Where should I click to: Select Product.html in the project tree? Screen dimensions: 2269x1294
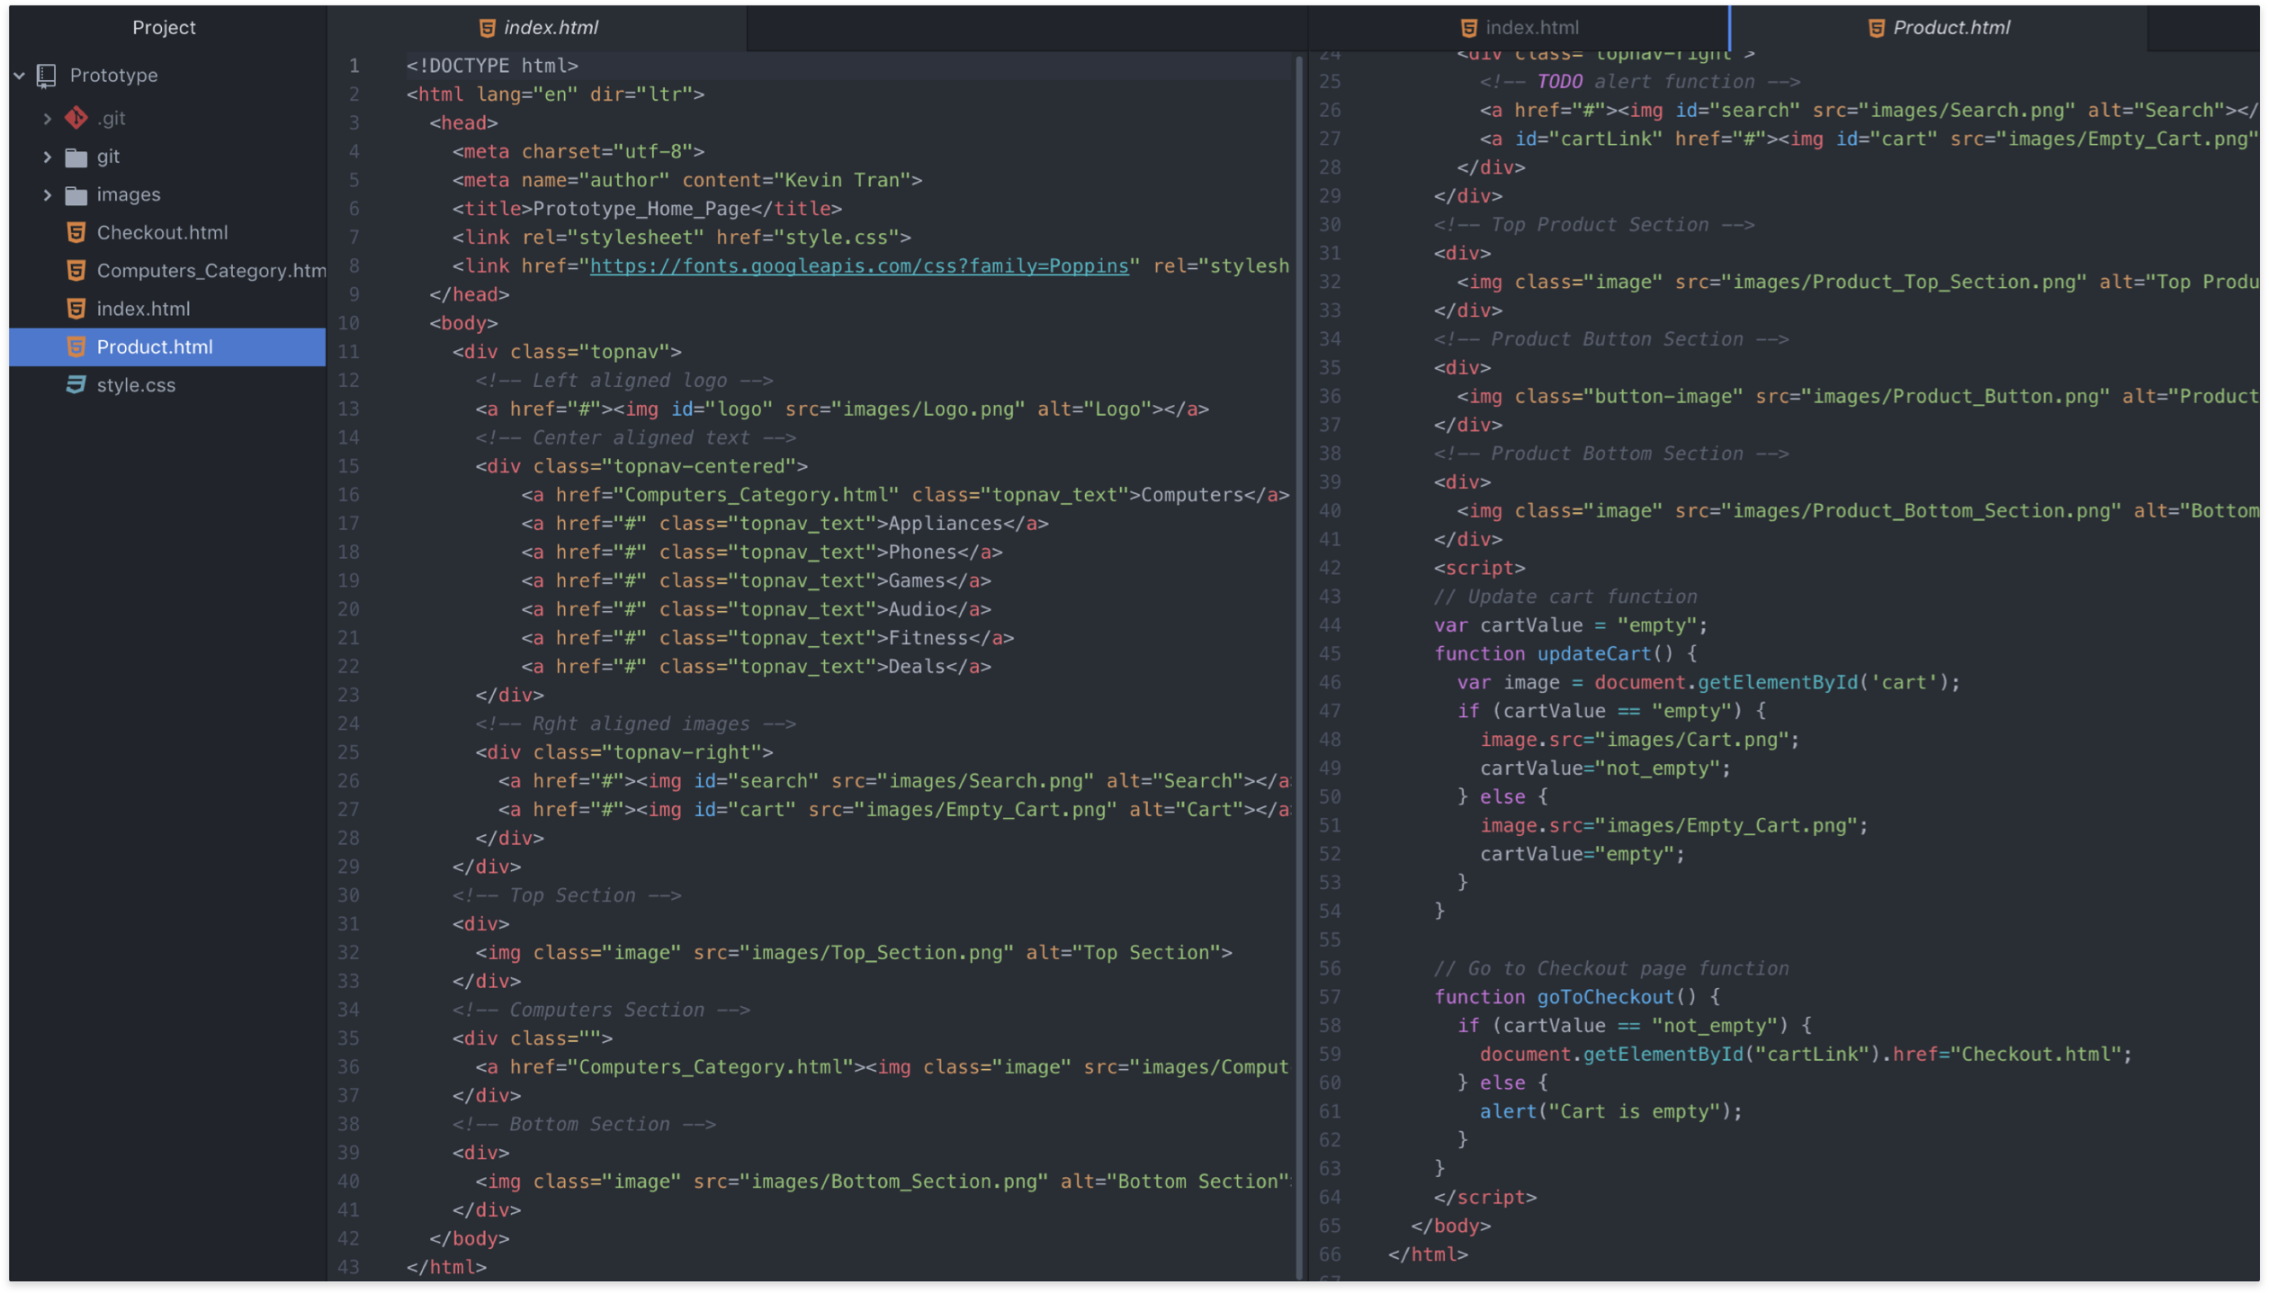(x=167, y=346)
